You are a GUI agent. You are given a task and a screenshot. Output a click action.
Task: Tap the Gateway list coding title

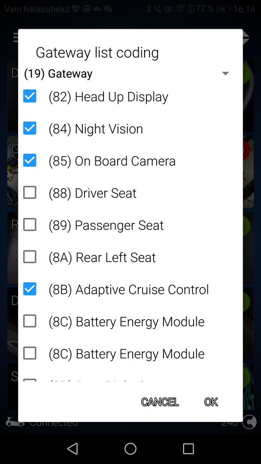click(97, 52)
